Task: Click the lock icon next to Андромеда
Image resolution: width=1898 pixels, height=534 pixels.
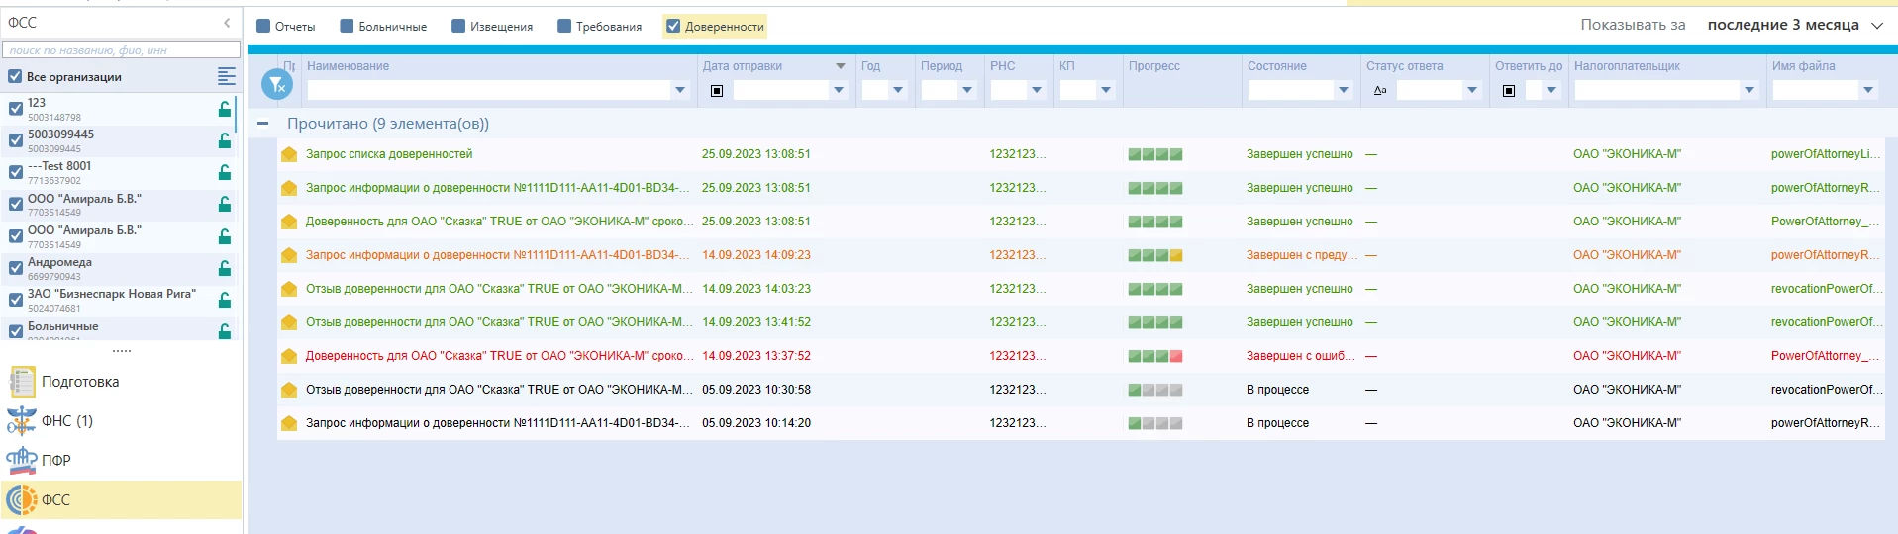Action: 225,268
